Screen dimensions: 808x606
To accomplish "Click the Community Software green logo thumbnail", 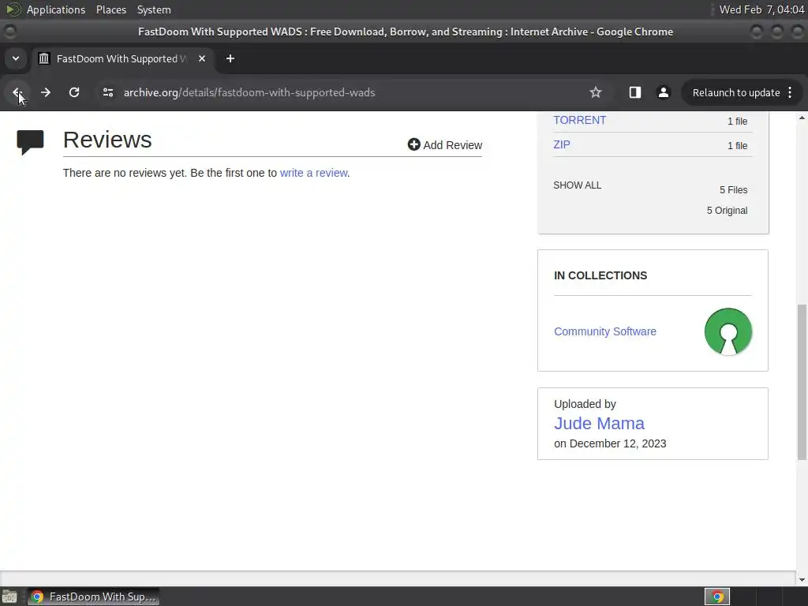I will tap(728, 331).
